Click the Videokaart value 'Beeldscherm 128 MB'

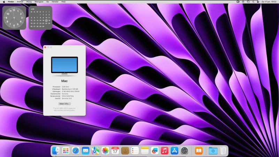pyautogui.click(x=70, y=89)
